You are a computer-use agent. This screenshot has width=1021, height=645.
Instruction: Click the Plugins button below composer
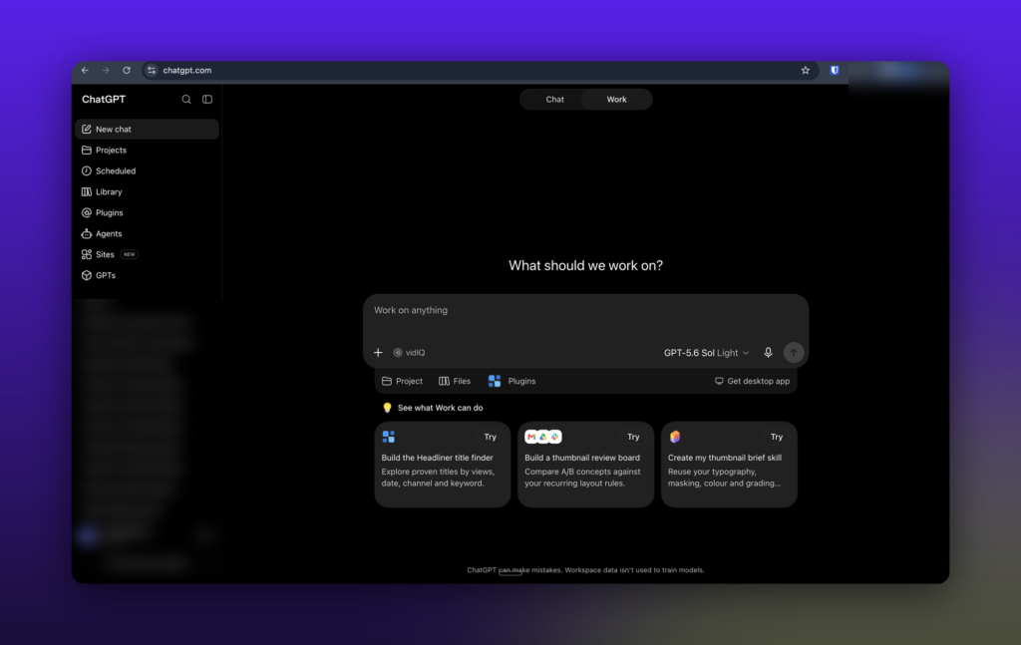coord(511,381)
